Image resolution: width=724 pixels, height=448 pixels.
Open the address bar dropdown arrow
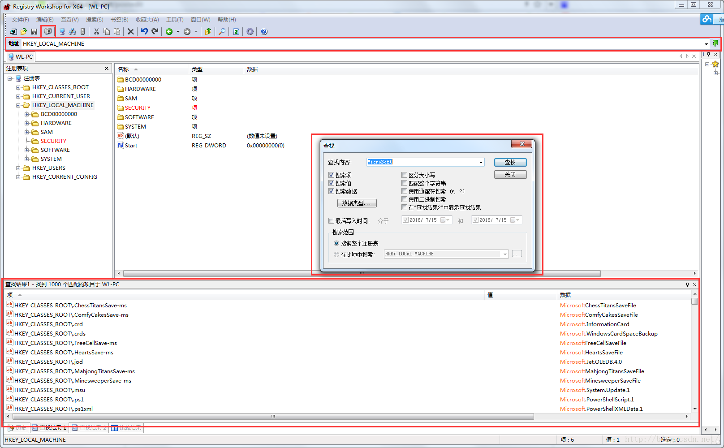pyautogui.click(x=706, y=44)
